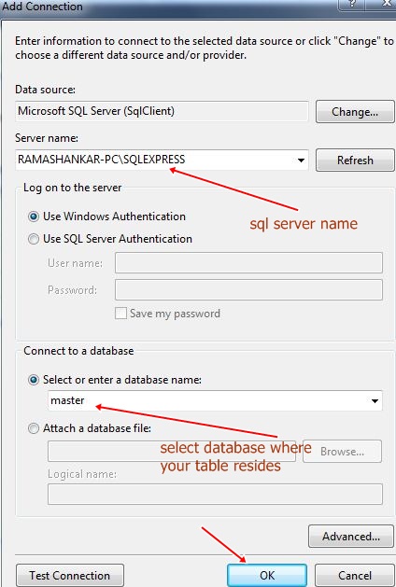Click the Test Connection button
This screenshot has width=396, height=587.
tap(70, 576)
